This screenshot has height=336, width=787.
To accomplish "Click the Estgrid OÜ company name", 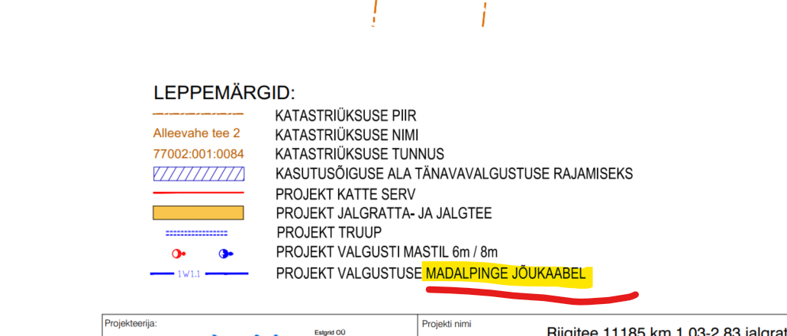I will pos(330,332).
